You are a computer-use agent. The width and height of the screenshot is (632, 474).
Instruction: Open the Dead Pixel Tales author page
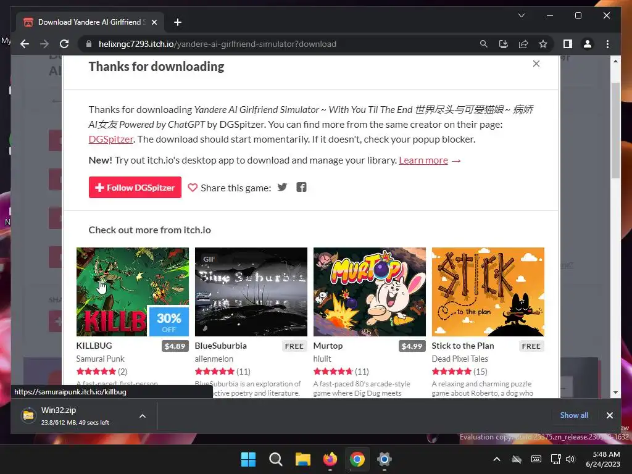click(460, 359)
